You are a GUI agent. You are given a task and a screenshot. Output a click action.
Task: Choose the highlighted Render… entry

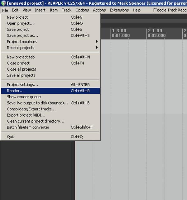(50, 91)
